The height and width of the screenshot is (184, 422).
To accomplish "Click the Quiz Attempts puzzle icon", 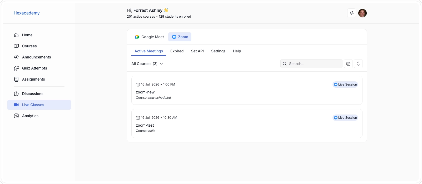I will click(16, 68).
